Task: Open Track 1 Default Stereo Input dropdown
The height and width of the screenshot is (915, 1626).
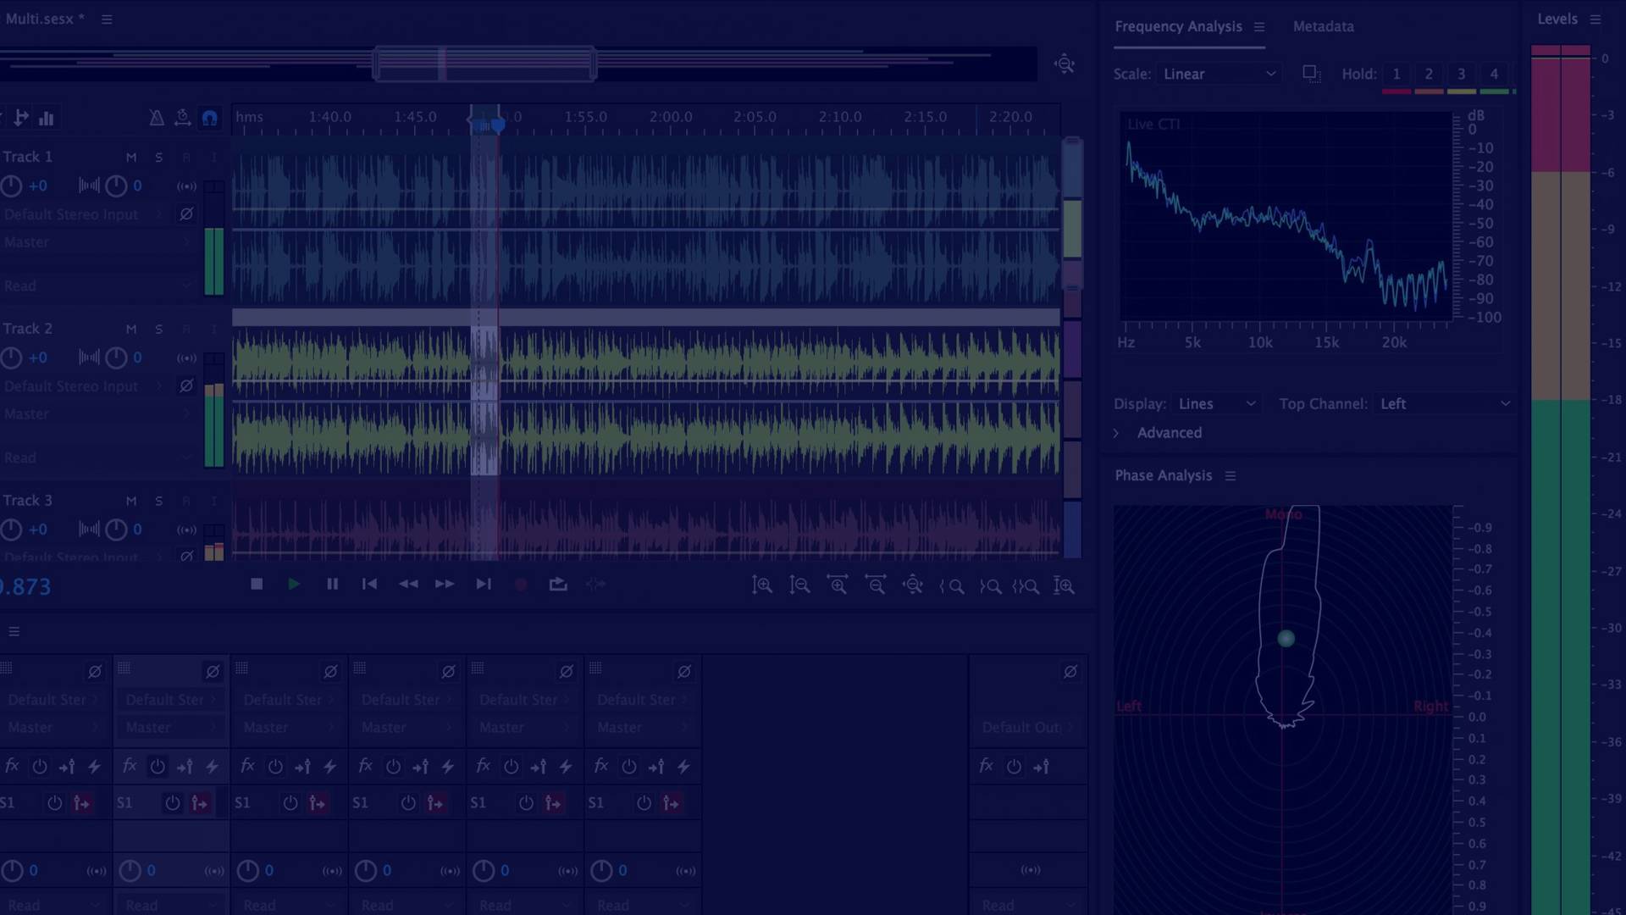Action: tap(83, 214)
